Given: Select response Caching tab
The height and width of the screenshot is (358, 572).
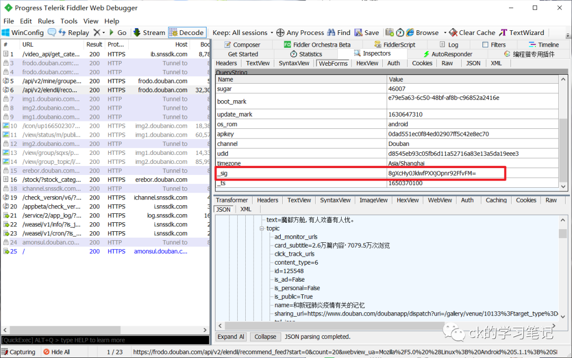Looking at the screenshot, I should pos(496,200).
